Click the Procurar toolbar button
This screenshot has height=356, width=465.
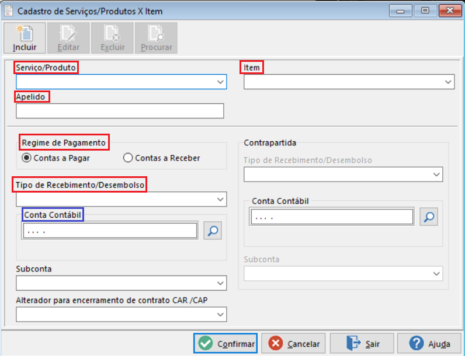pos(157,38)
